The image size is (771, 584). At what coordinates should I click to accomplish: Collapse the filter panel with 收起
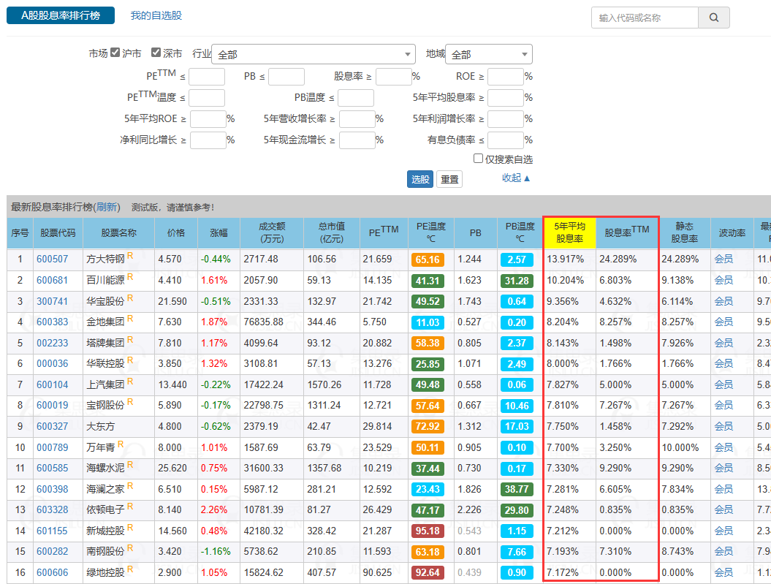tap(516, 178)
